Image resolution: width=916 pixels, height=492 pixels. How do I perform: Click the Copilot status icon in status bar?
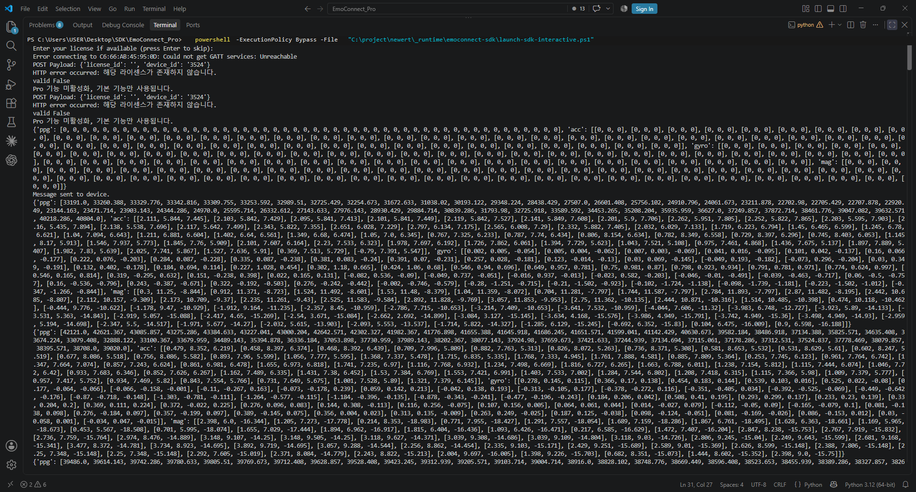833,484
